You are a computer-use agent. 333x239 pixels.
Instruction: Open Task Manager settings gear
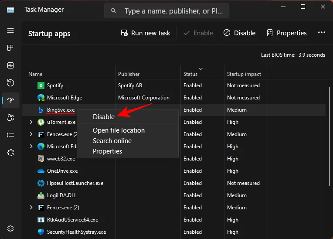point(10,229)
